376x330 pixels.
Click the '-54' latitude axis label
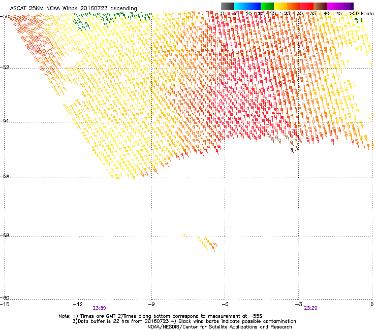[5, 120]
